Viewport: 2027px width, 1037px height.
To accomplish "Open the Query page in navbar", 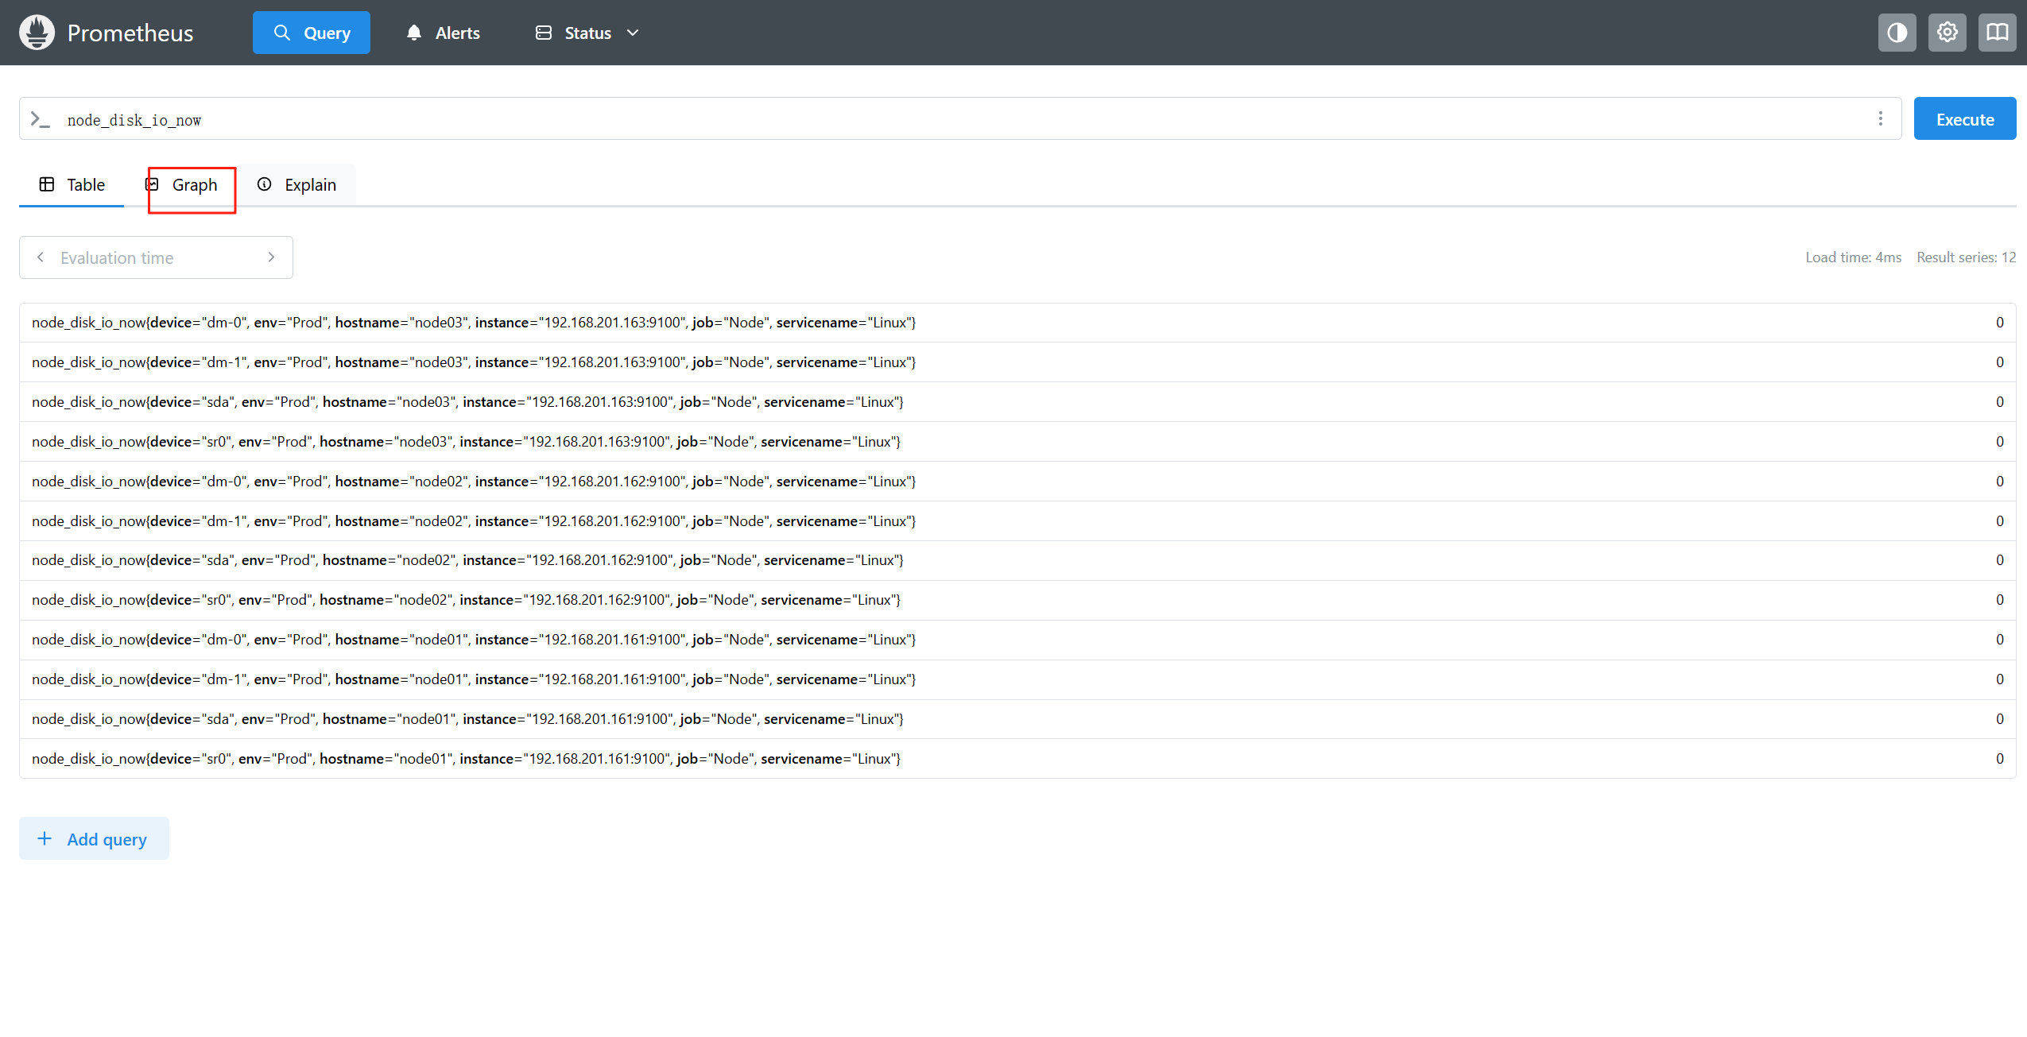I will tap(311, 33).
